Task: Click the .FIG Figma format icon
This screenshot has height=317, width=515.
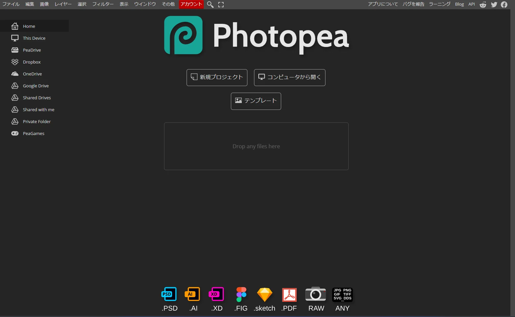Action: pyautogui.click(x=241, y=294)
